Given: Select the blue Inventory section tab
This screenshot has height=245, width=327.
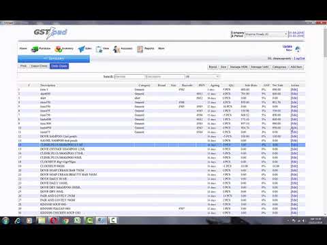Looking at the screenshot, I should (54, 59).
